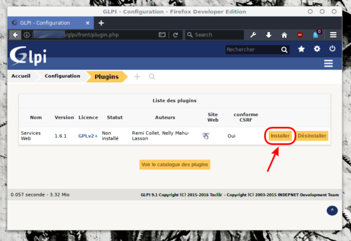The image size is (351, 241).
Task: Click the Version column header
Action: 64,117
